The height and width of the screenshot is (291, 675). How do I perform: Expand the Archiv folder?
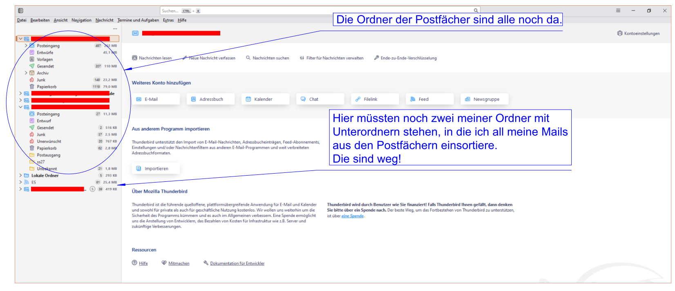point(26,73)
